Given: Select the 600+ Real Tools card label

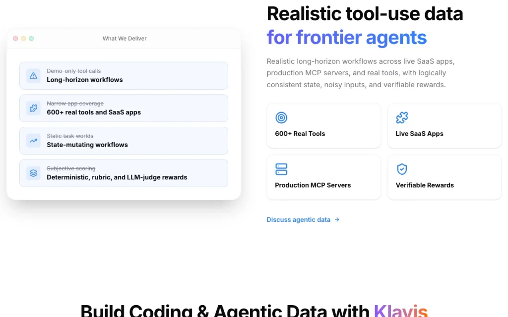Looking at the screenshot, I should 300,134.
